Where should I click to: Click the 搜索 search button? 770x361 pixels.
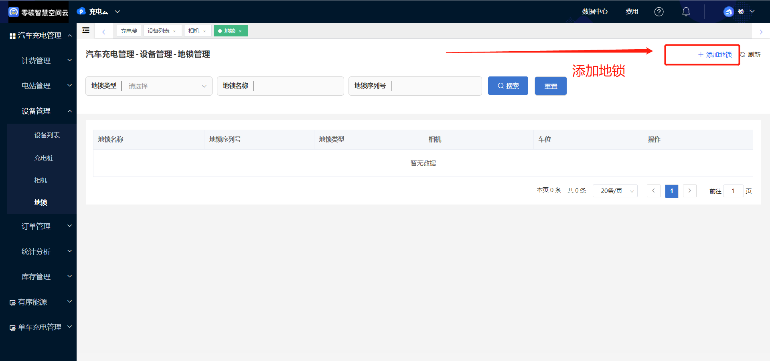point(508,86)
